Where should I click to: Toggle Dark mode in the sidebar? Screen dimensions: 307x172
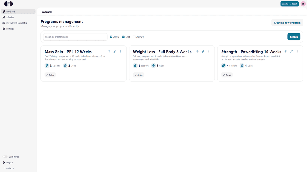tap(5, 156)
